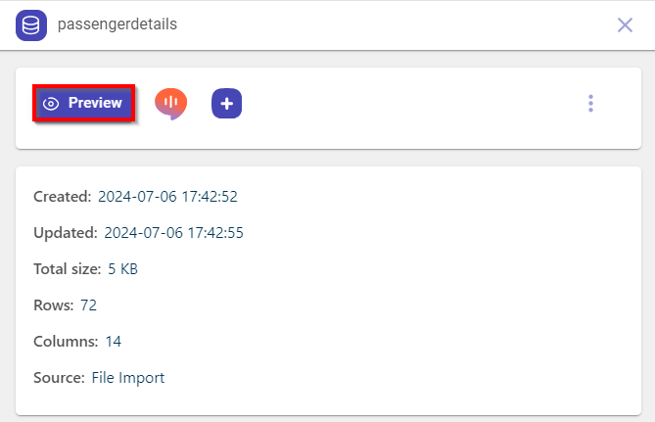Open the three-dot more options menu
This screenshot has height=422, width=655.
click(590, 103)
